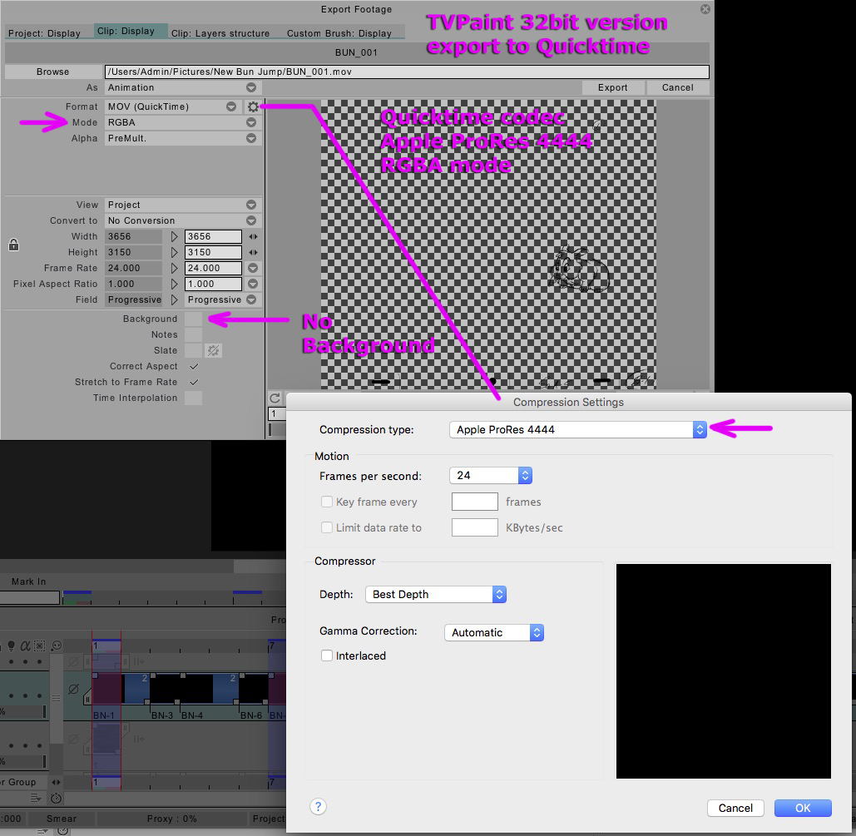Click the refresh preview icon
The image size is (856, 836).
click(x=275, y=398)
